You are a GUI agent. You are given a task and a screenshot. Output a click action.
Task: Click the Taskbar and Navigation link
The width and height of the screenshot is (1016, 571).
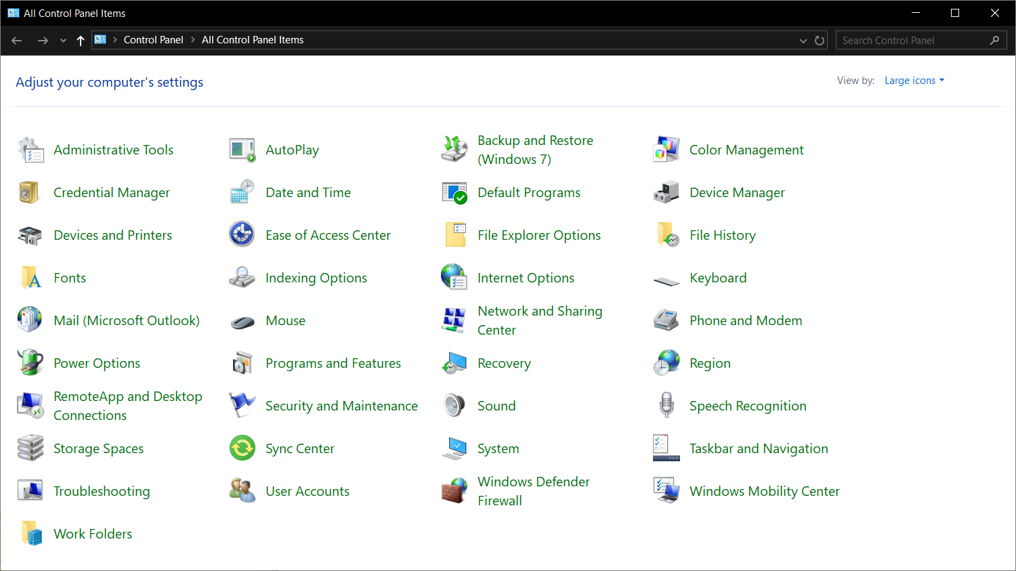click(x=759, y=448)
